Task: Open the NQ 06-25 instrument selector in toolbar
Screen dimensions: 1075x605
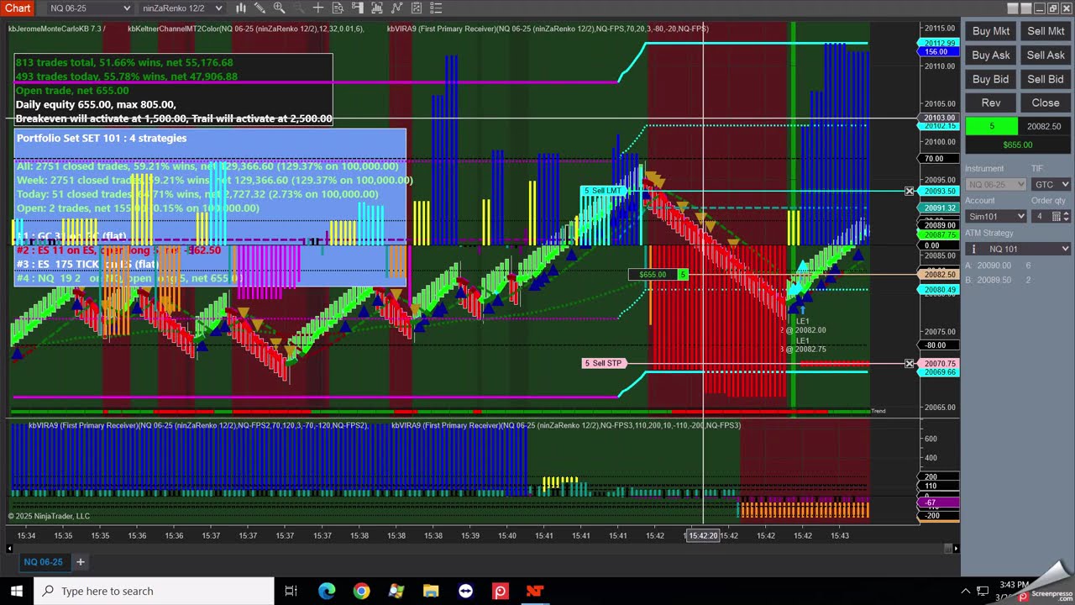Action: tap(90, 8)
